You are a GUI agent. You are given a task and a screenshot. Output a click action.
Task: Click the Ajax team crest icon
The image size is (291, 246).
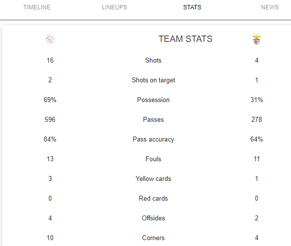(x=50, y=39)
